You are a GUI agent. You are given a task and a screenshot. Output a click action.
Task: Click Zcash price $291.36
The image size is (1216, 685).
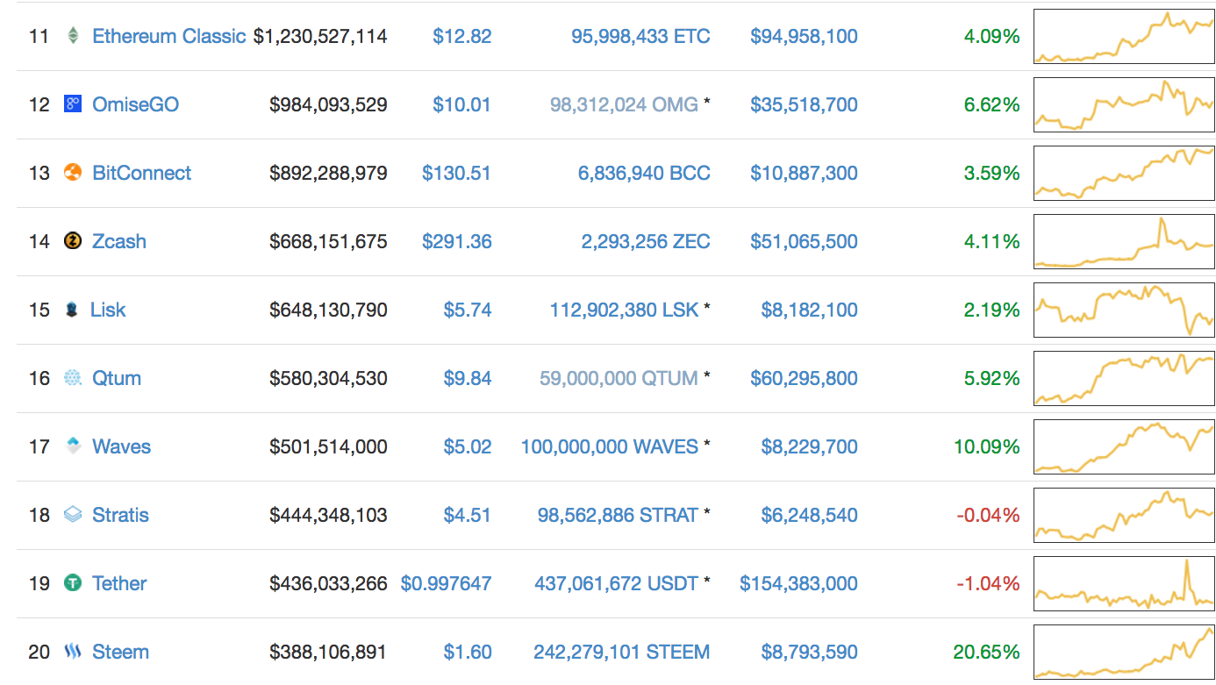(x=456, y=241)
